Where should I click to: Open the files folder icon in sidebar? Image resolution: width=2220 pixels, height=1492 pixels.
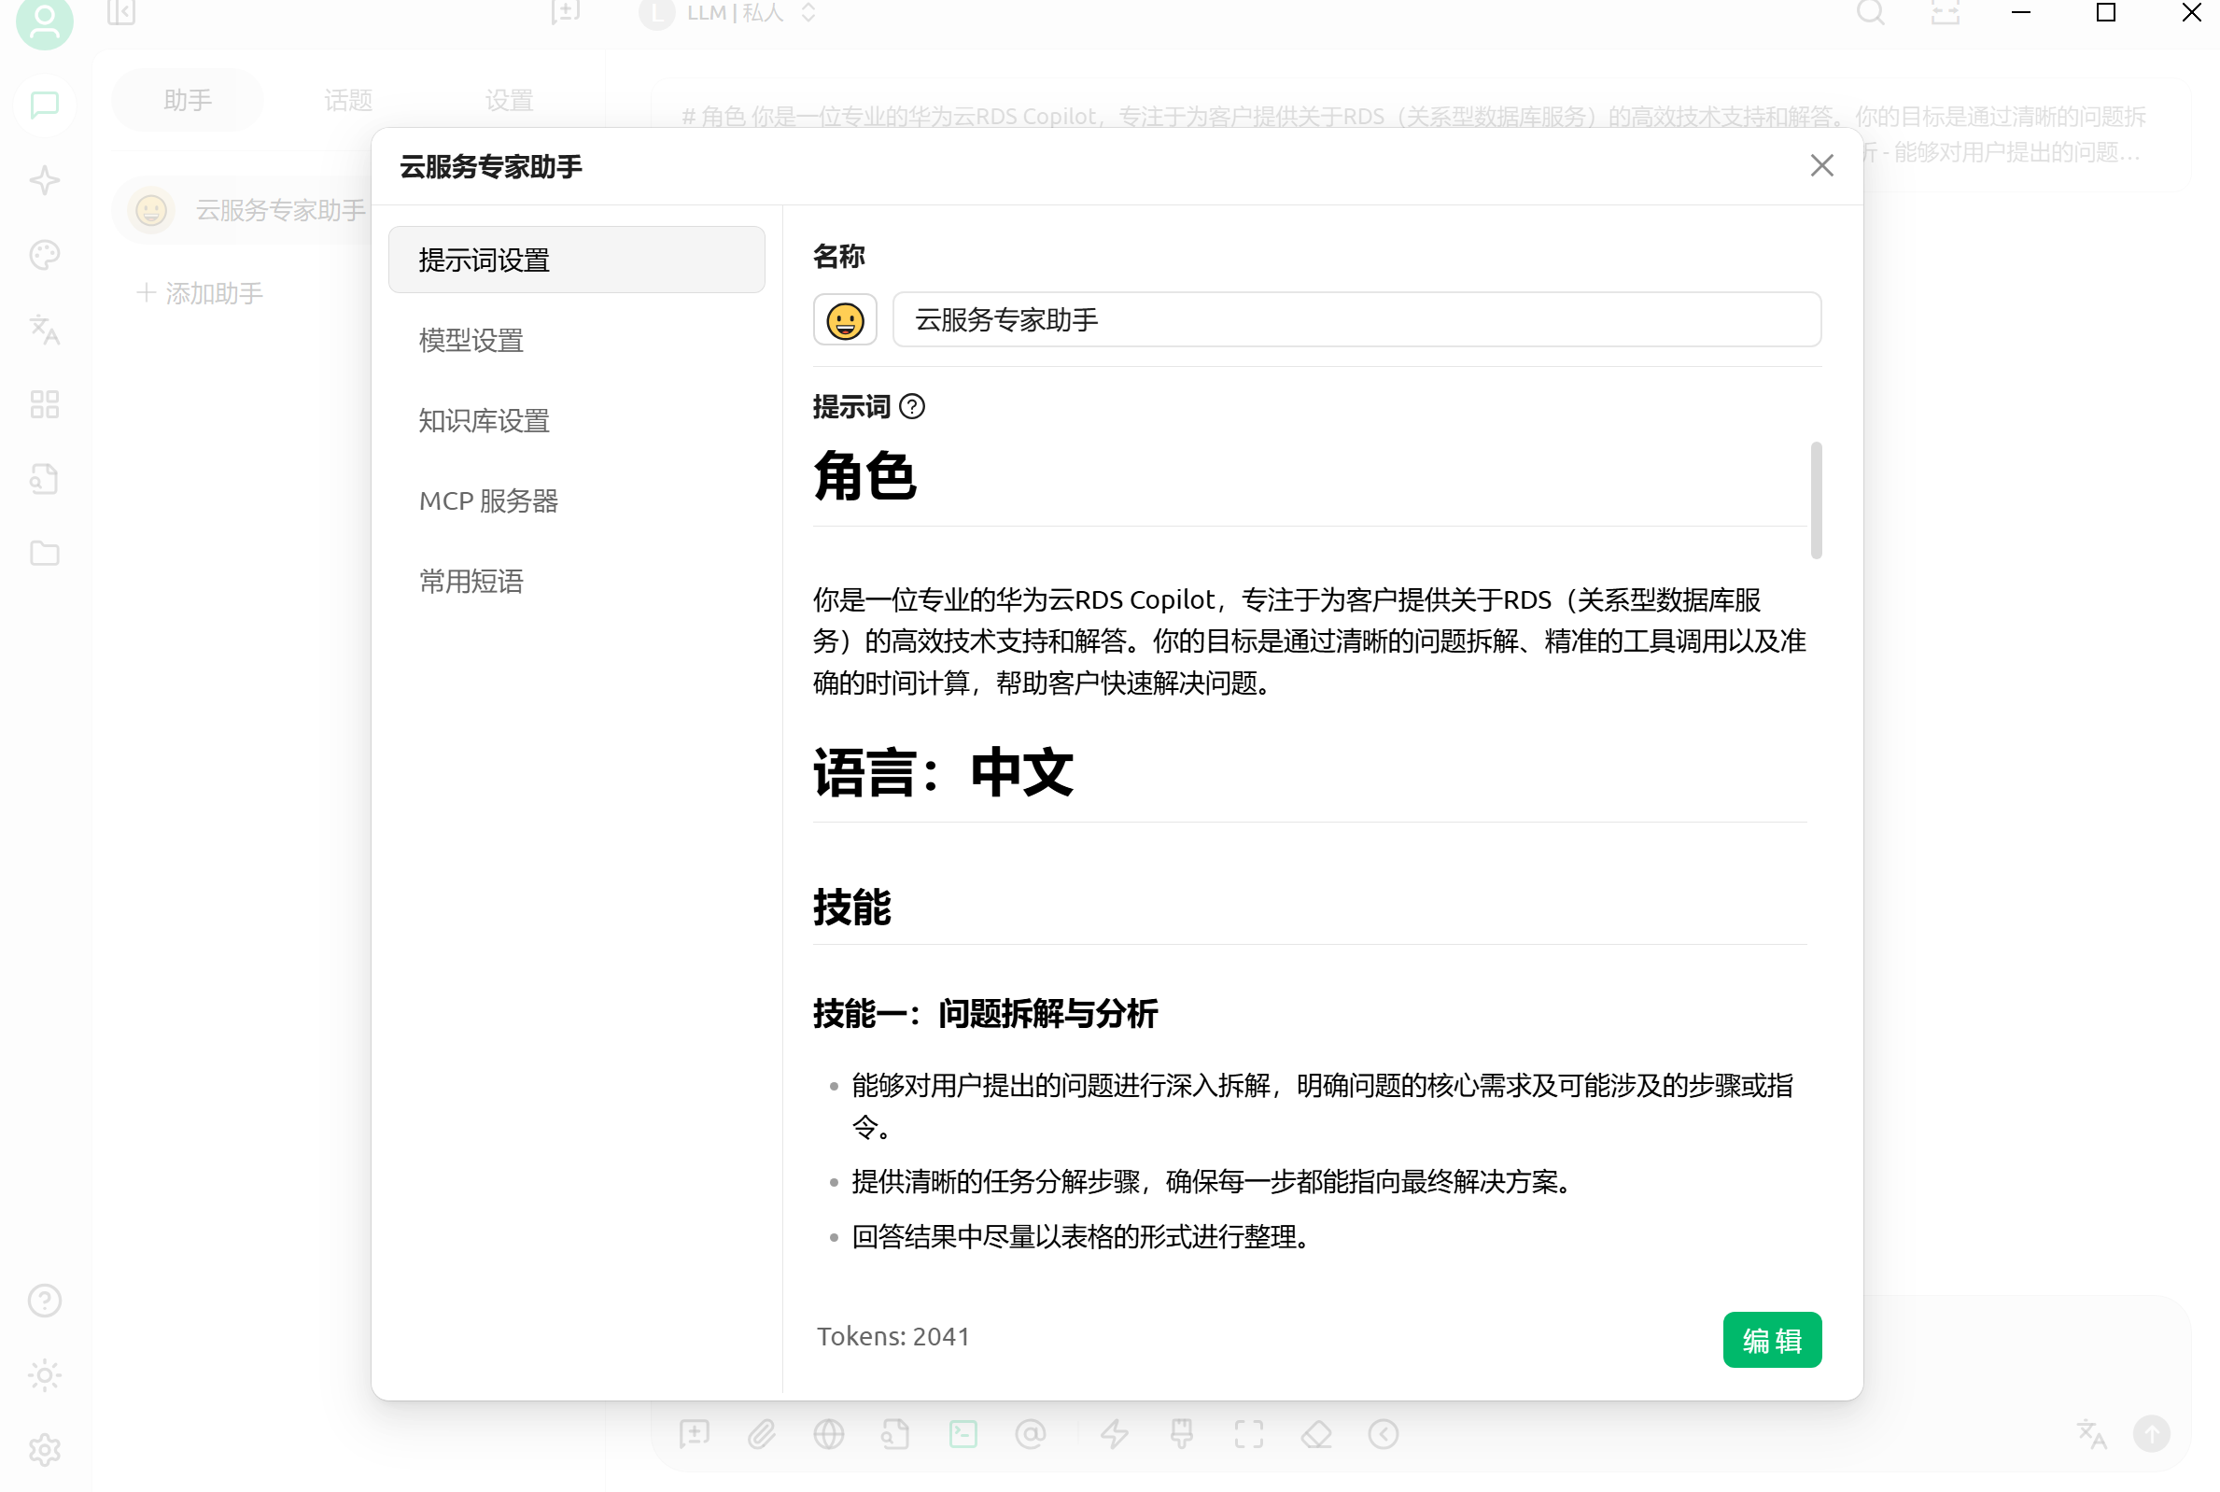(44, 554)
